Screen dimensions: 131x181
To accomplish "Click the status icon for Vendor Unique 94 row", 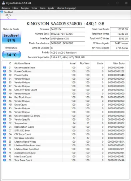I will coord(5,79).
